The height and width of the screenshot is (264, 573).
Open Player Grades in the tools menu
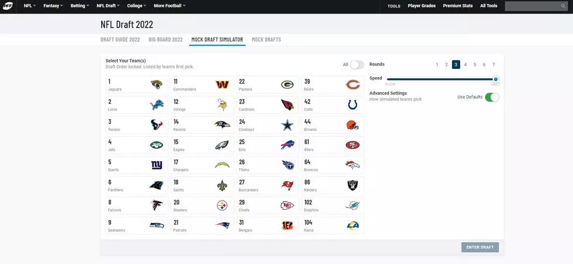(422, 6)
